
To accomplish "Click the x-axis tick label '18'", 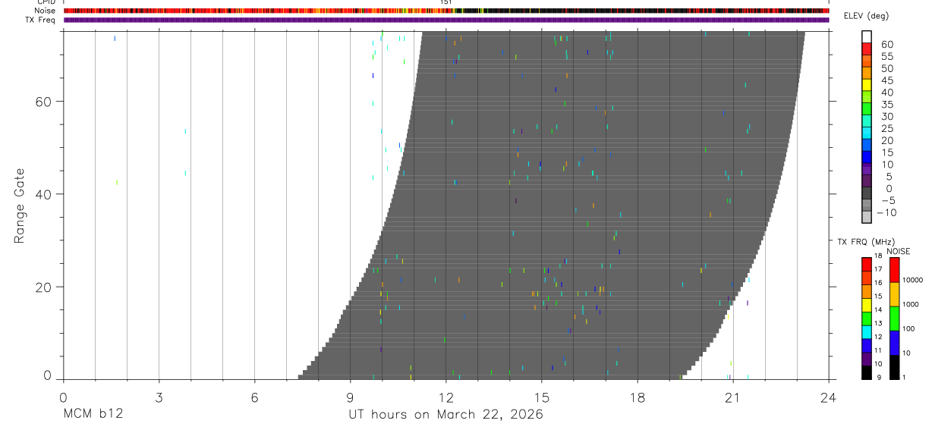I will [638, 397].
